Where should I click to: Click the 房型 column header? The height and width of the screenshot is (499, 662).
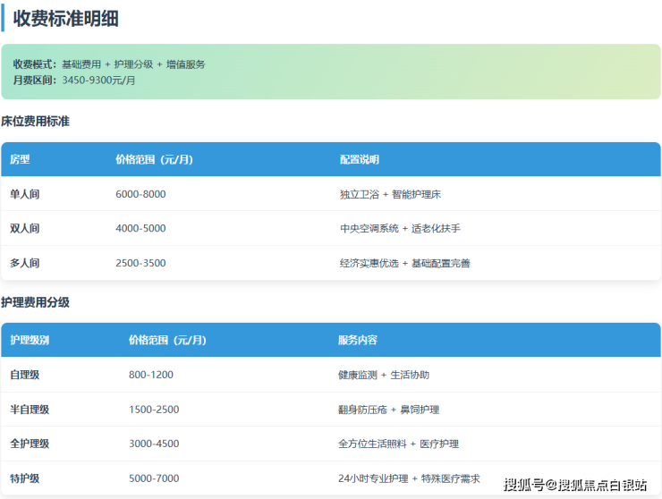[20, 160]
